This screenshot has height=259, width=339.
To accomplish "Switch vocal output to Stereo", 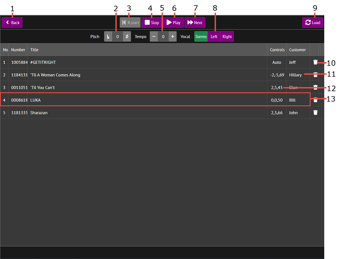I will click(x=201, y=37).
